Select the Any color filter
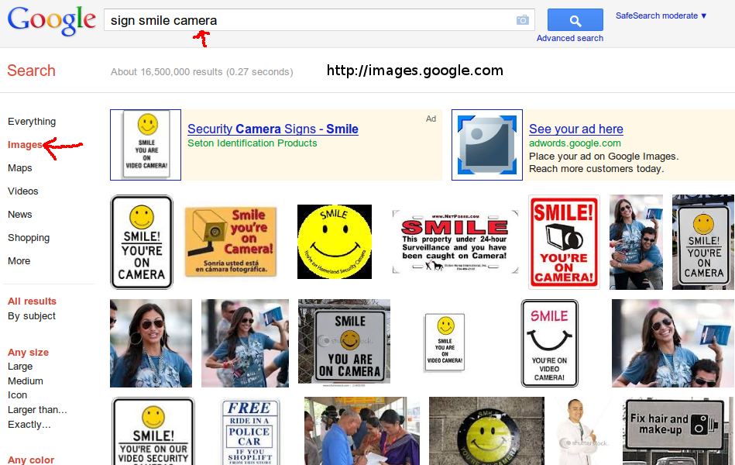Screen dimensions: 735x465 pos(31,460)
